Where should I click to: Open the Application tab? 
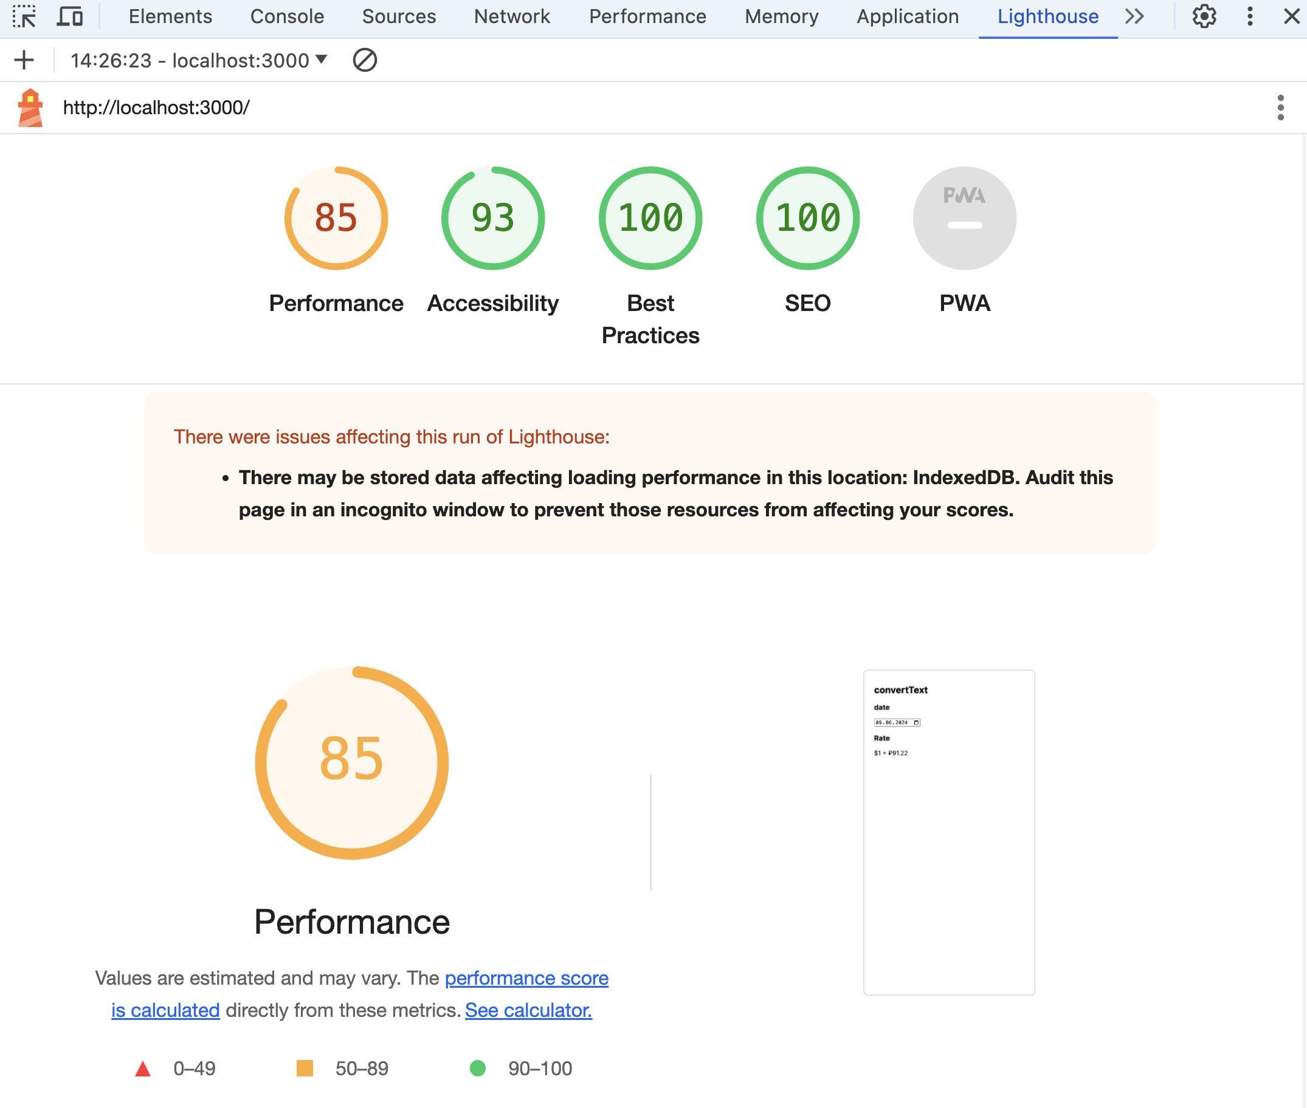(907, 16)
